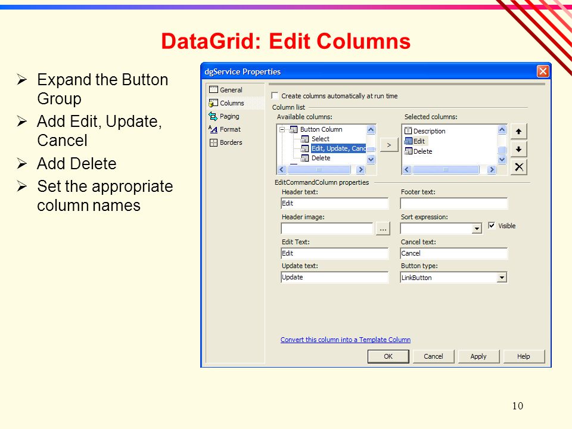Click the icon beside Select item

(x=305, y=139)
